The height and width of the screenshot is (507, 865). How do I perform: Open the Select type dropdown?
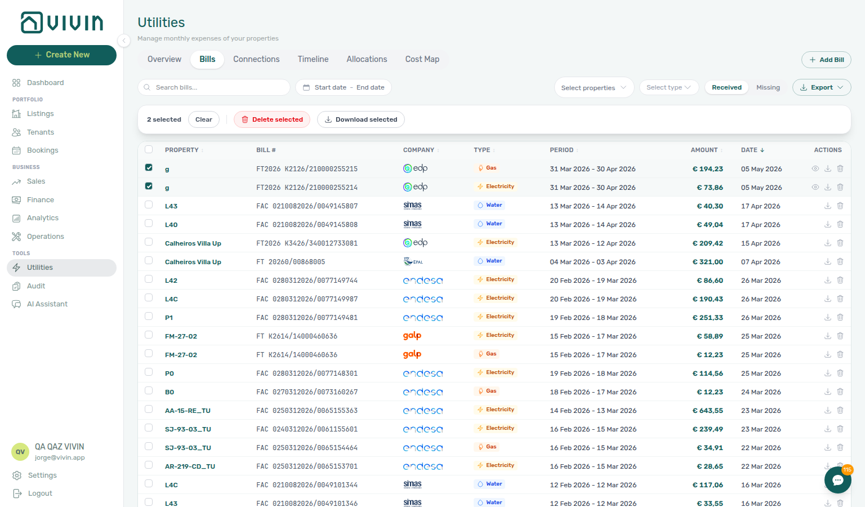(x=669, y=87)
